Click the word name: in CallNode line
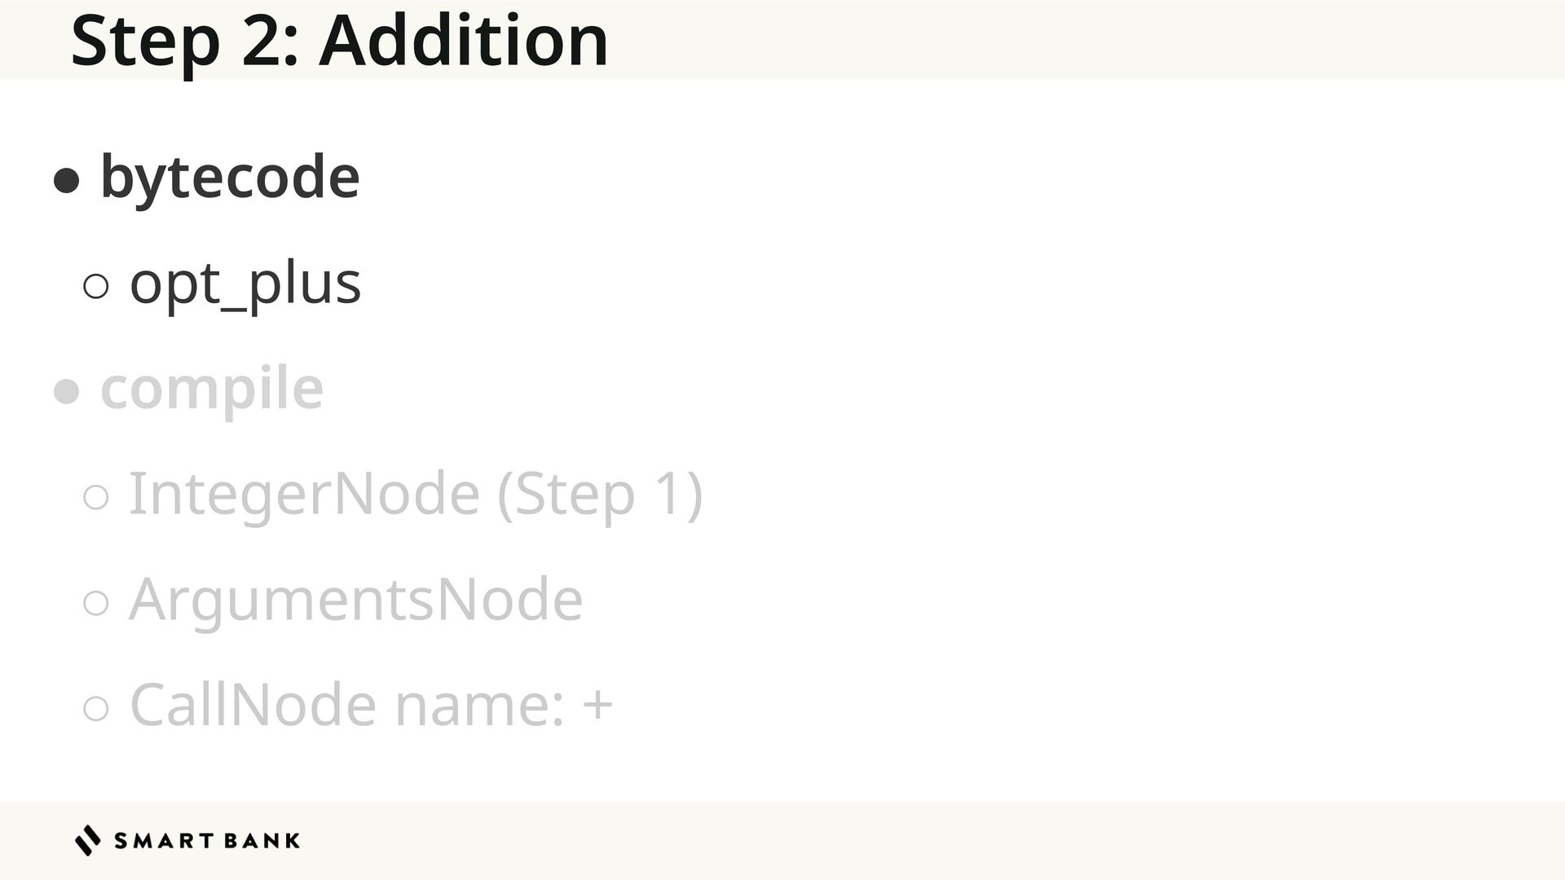 pyautogui.click(x=479, y=705)
